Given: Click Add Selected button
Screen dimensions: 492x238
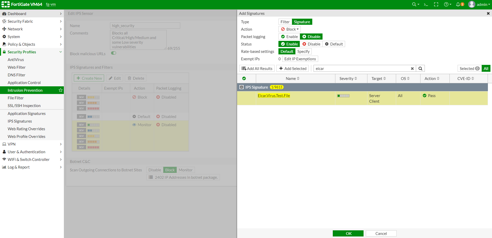Looking at the screenshot, I should (293, 68).
